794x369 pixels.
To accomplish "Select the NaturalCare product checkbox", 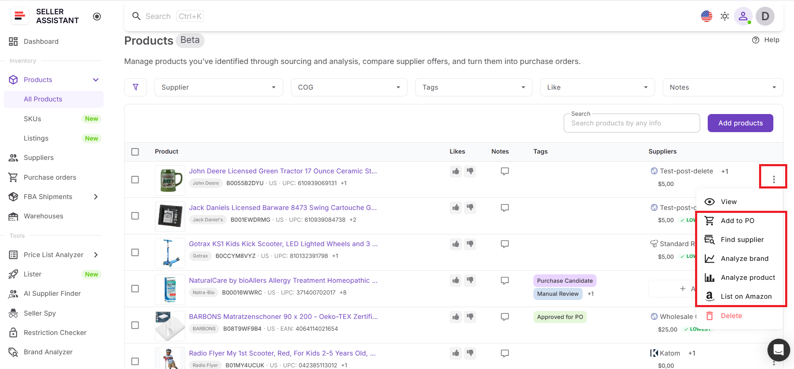I will 135,289.
